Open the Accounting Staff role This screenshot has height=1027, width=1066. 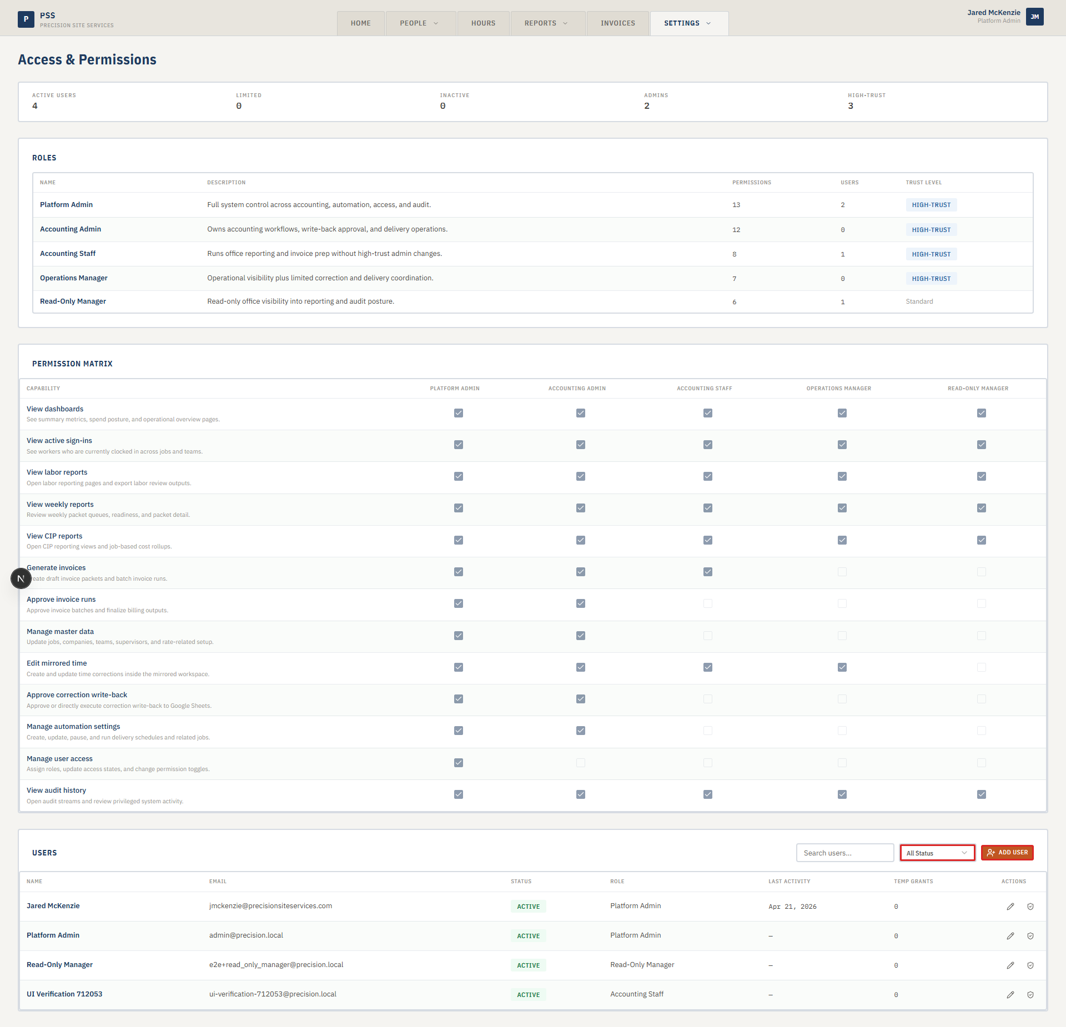(68, 254)
